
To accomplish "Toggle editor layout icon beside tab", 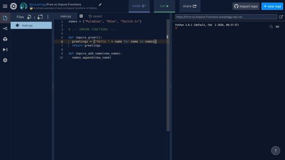I will click(81, 16).
